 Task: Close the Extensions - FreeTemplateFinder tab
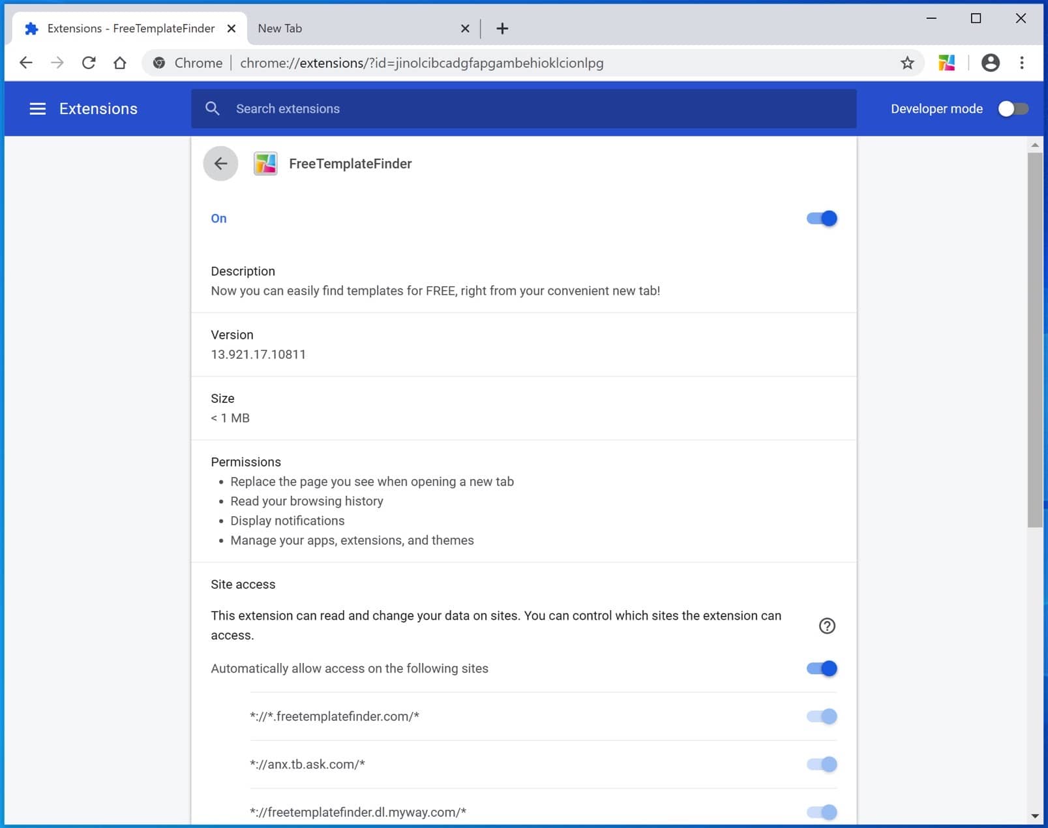[x=232, y=28]
